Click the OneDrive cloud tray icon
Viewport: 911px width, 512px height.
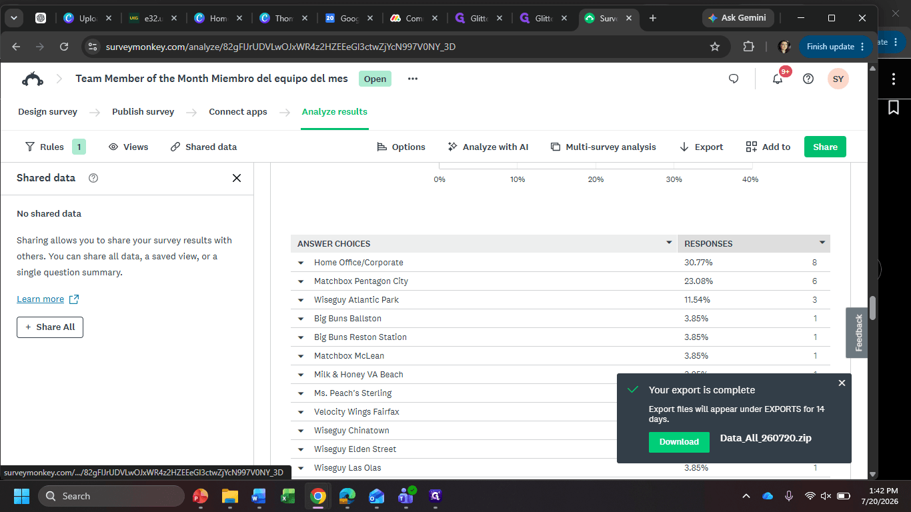(768, 496)
